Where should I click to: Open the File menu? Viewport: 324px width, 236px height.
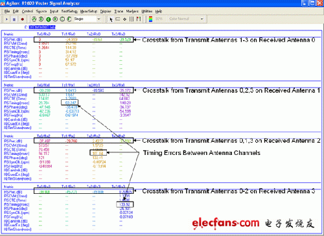pyautogui.click(x=7, y=11)
